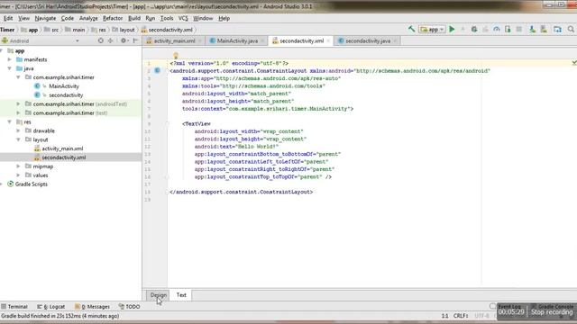This screenshot has height=324, width=577.
Task: Click the CRLF line separator in status bar
Action: tap(461, 316)
